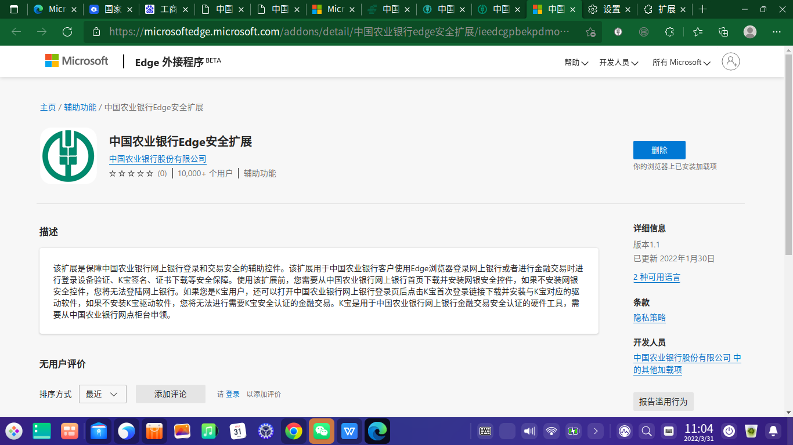The image size is (793, 445).
Task: Open the Extensions puzzle-piece icon on the toolbar
Action: click(x=669, y=32)
